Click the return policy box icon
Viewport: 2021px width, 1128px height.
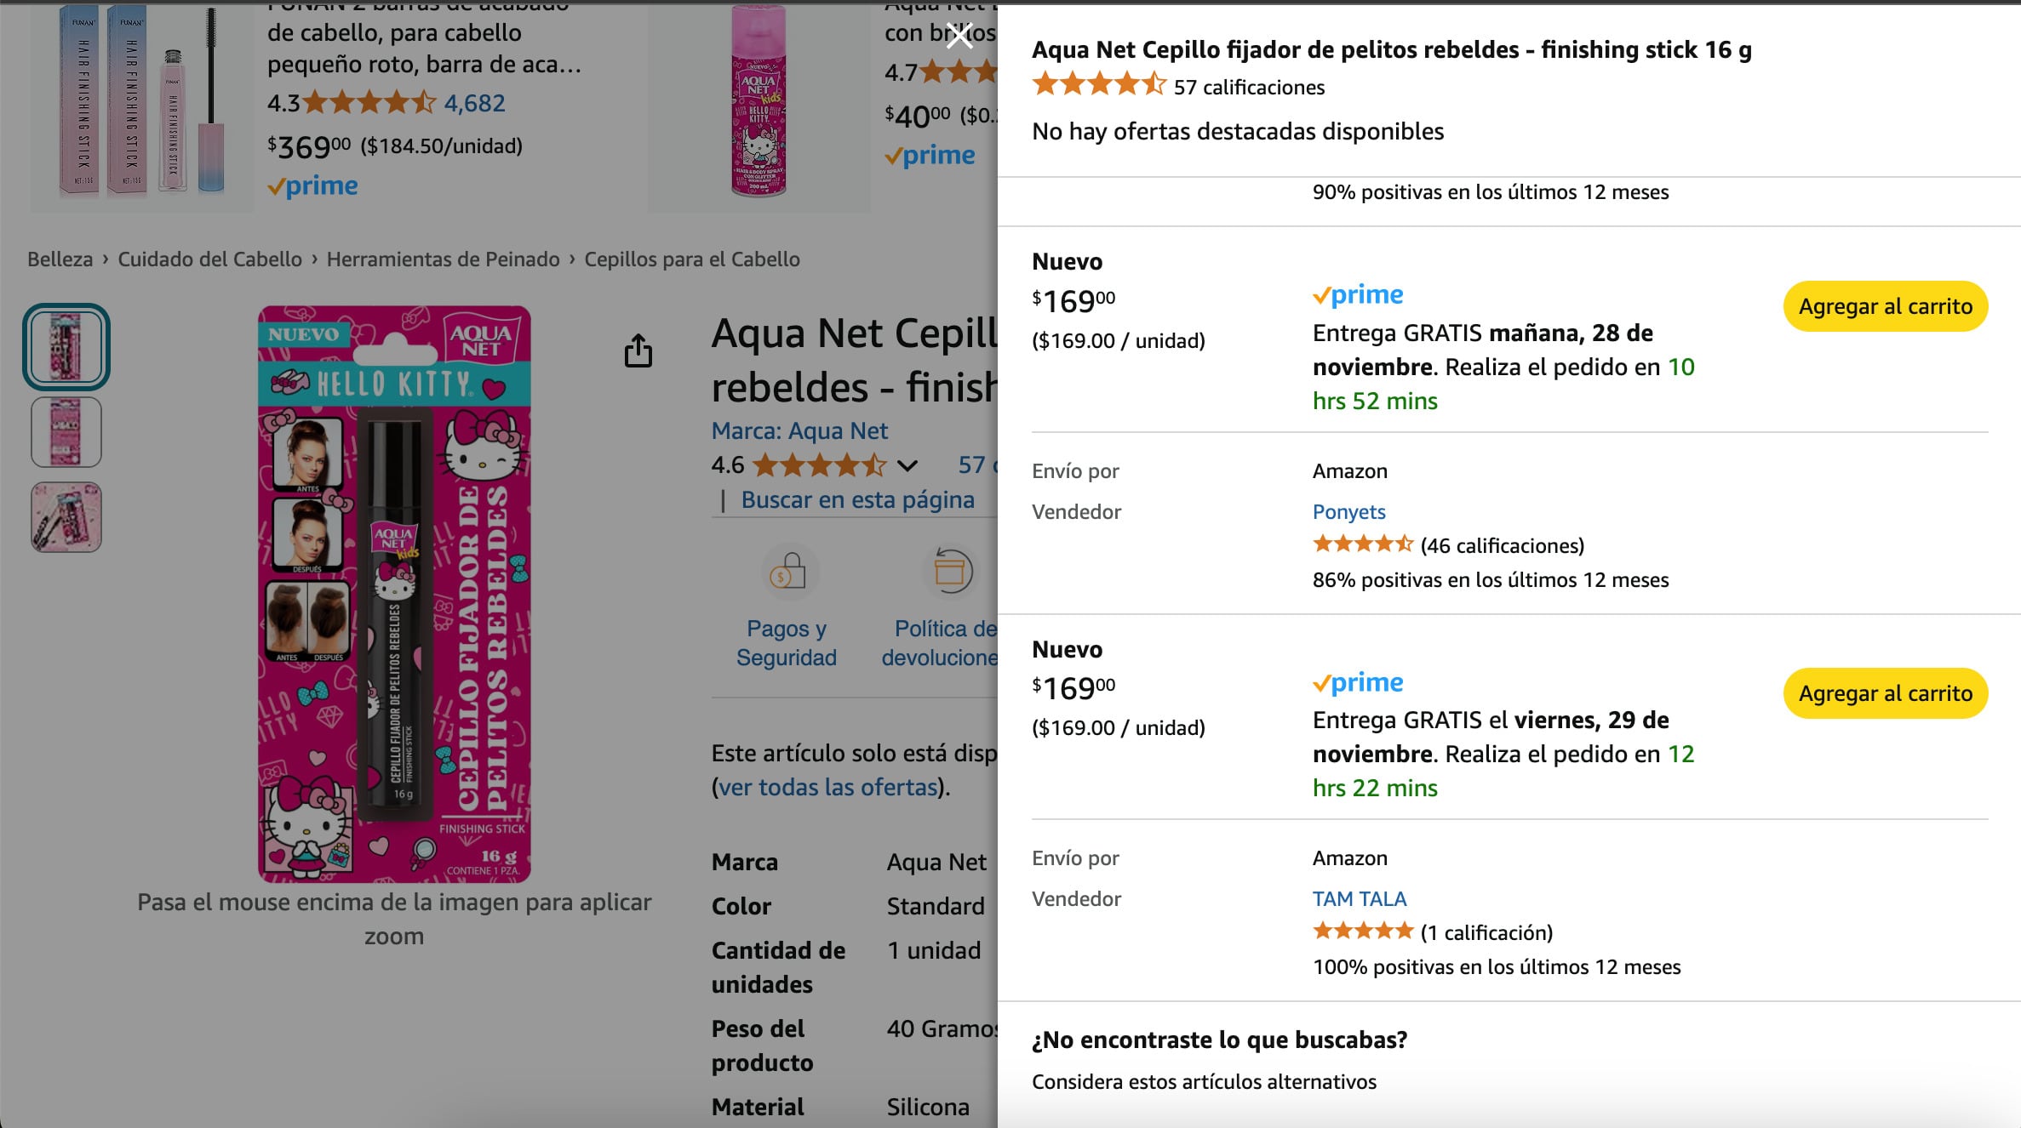pos(951,572)
